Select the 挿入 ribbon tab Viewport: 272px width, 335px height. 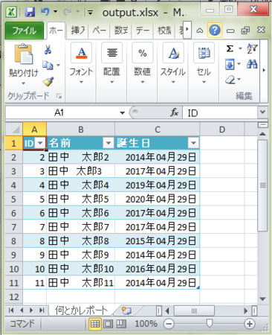[78, 31]
